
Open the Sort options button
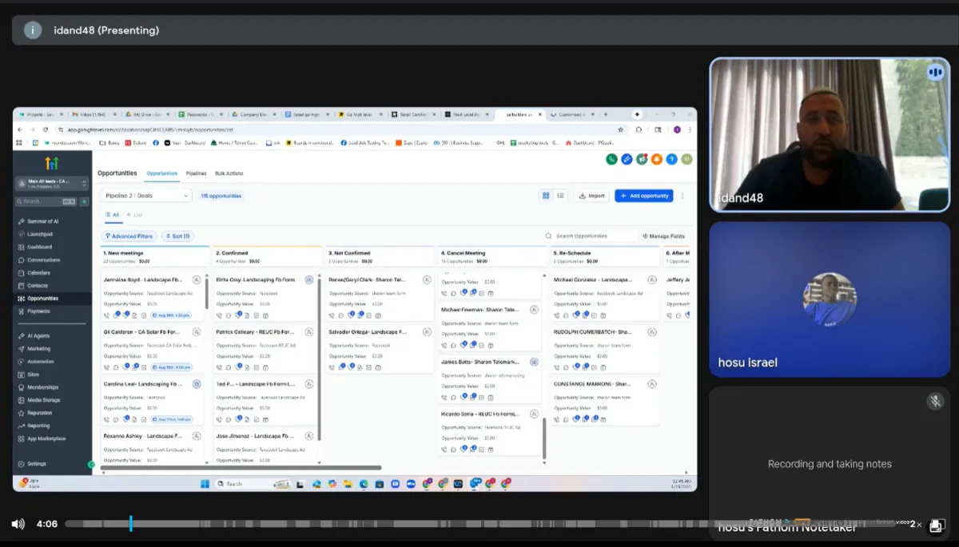click(177, 236)
